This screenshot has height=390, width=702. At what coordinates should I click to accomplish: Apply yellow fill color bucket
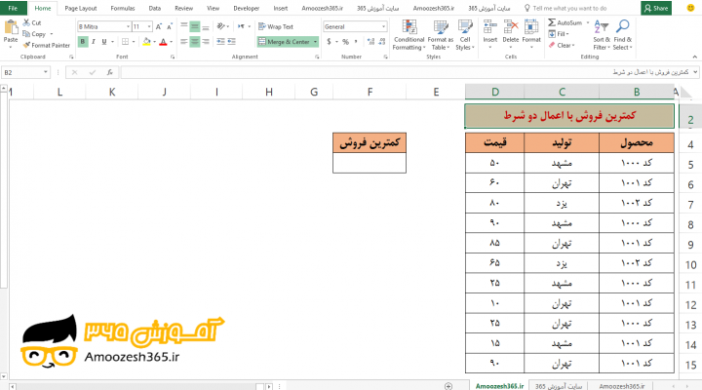[146, 42]
